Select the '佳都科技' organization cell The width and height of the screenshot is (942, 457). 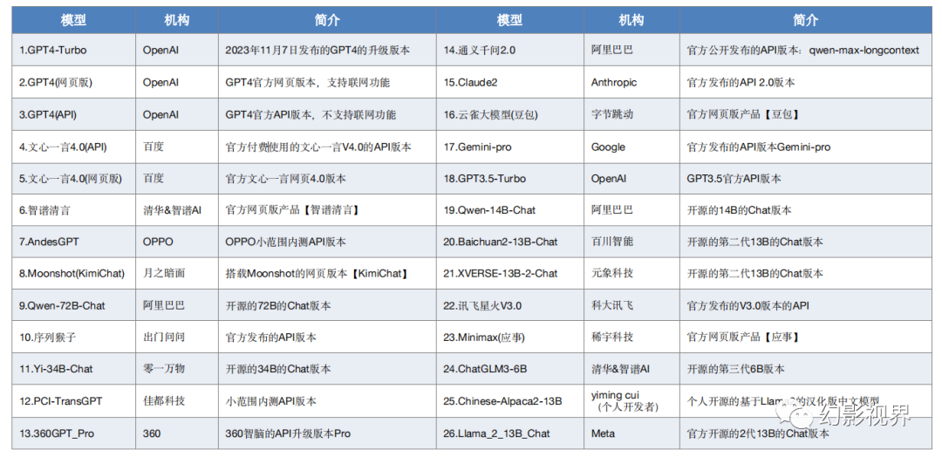point(177,401)
